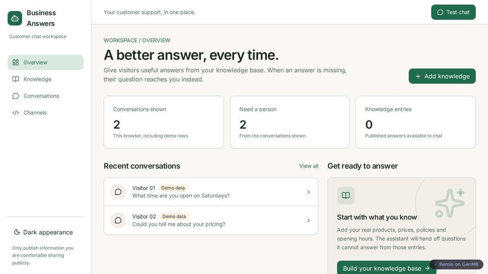This screenshot has width=488, height=274.
Task: Click the Conversations speech bubble icon in sidebar
Action: [x=16, y=96]
